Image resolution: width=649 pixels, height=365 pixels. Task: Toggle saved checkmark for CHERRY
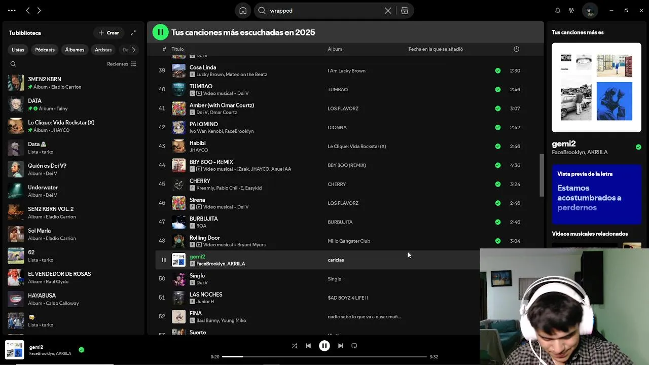point(498,185)
